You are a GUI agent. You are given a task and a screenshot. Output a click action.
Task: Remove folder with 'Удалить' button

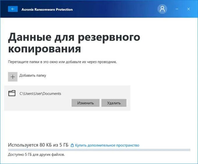[x=114, y=103]
